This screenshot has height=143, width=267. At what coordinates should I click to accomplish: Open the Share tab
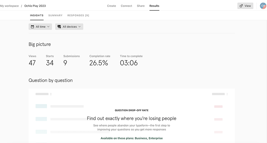pos(141,6)
